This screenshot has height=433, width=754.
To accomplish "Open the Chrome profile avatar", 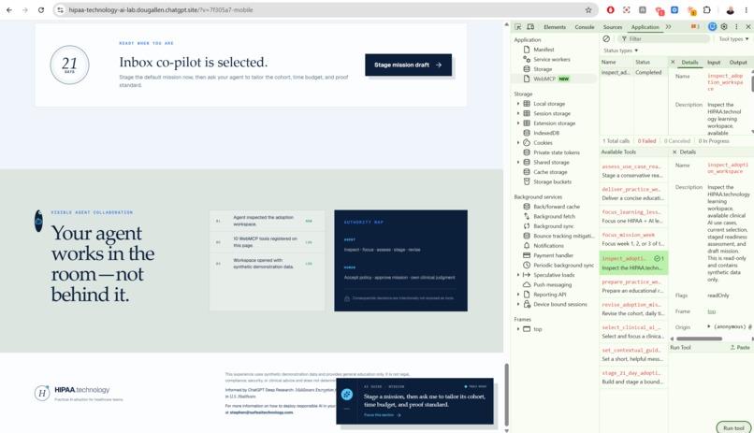I will [730, 9].
